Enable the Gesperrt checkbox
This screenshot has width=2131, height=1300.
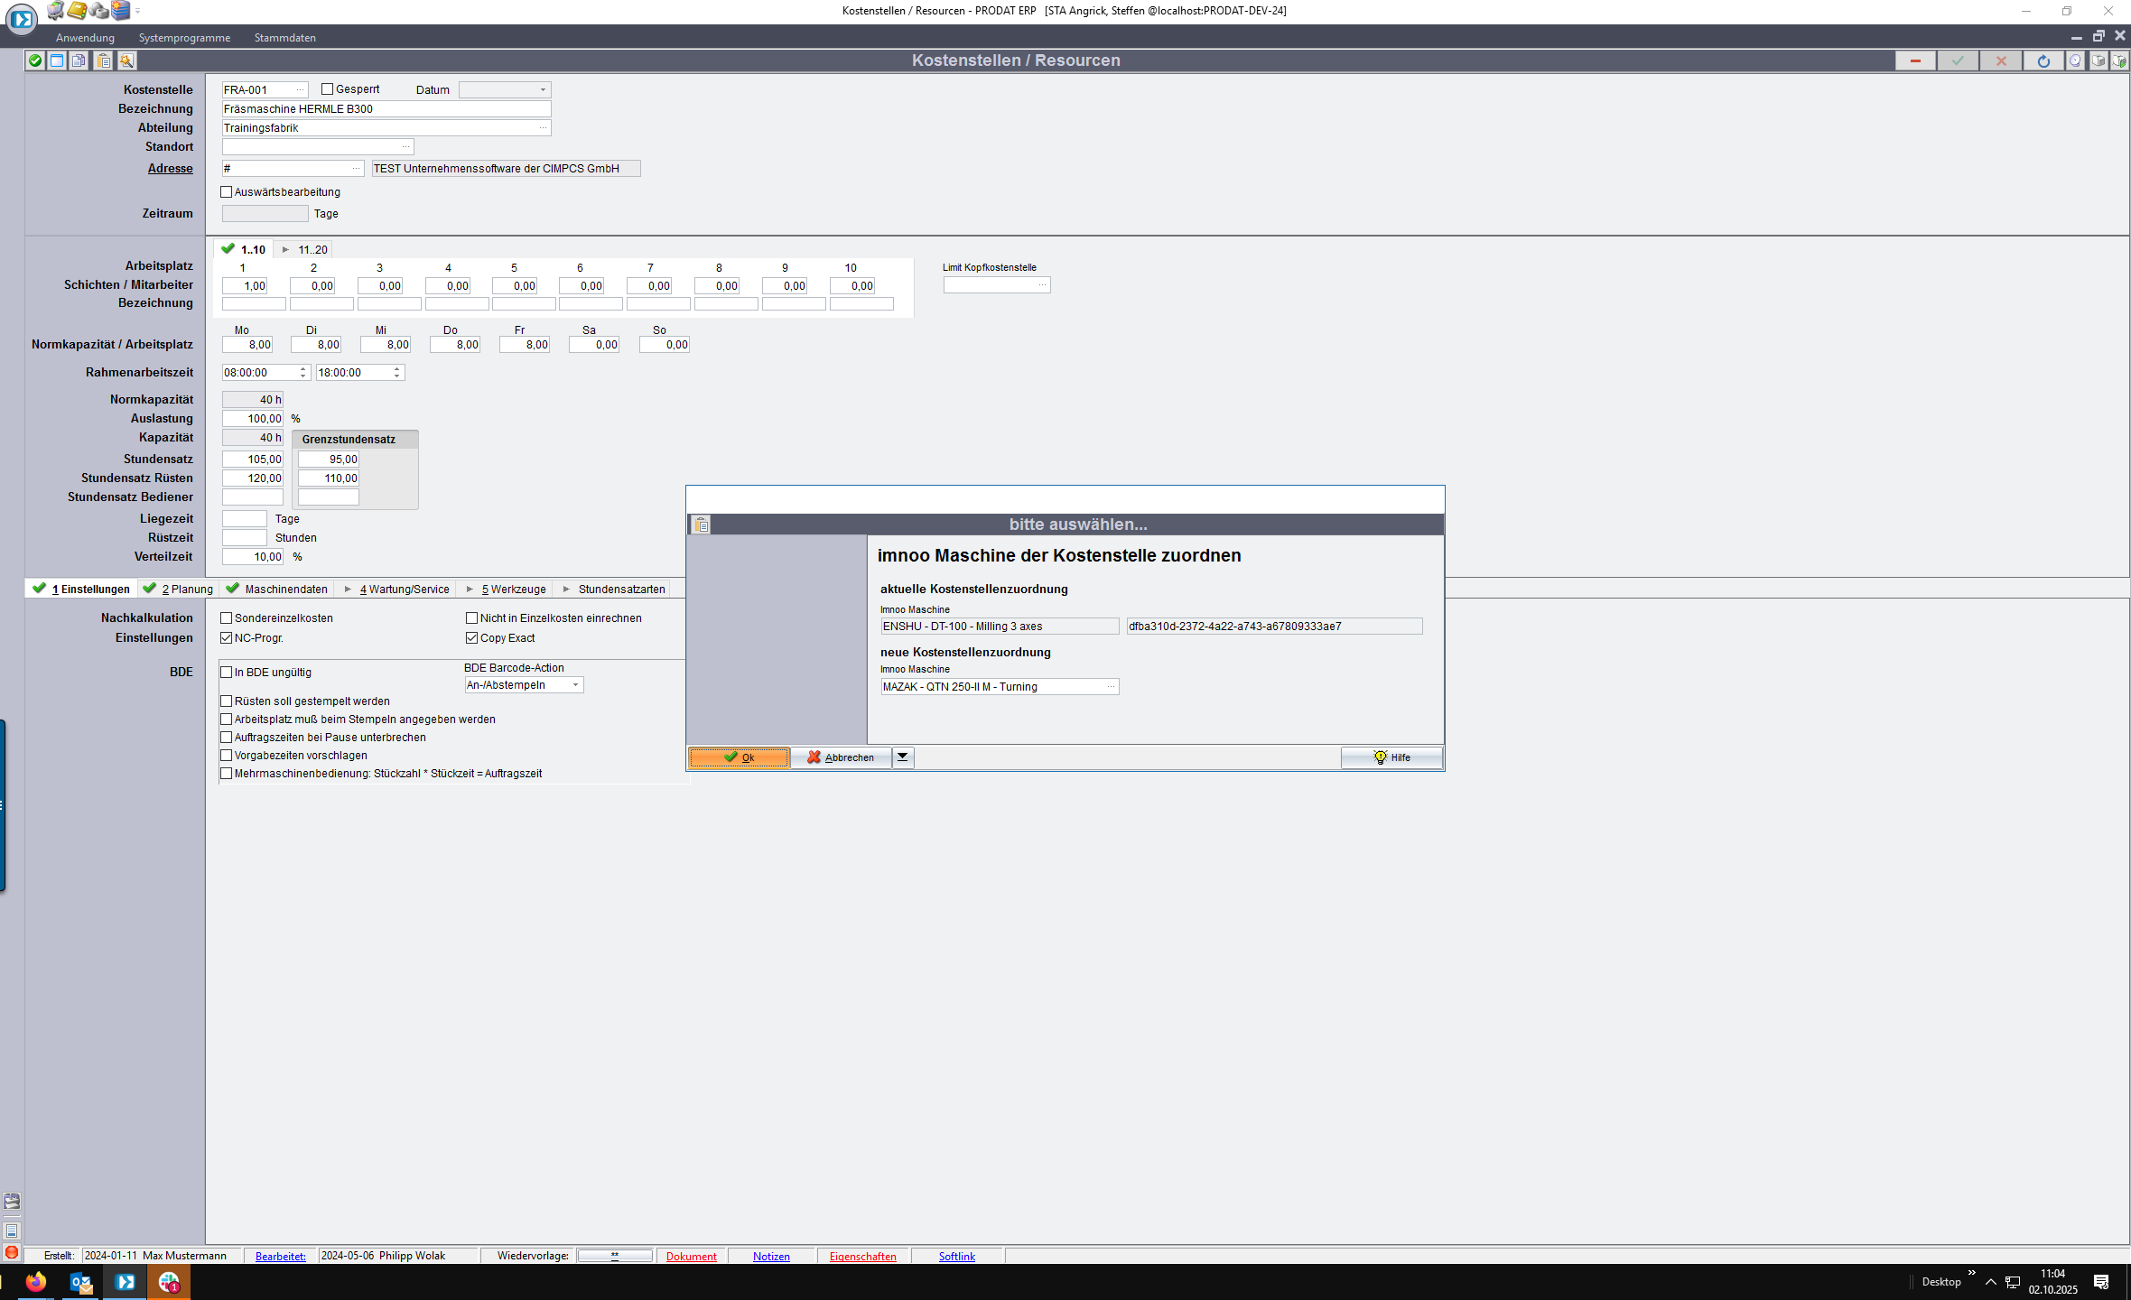coord(328,89)
